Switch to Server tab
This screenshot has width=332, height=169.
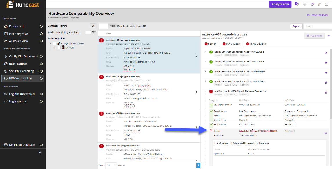coord(210,44)
